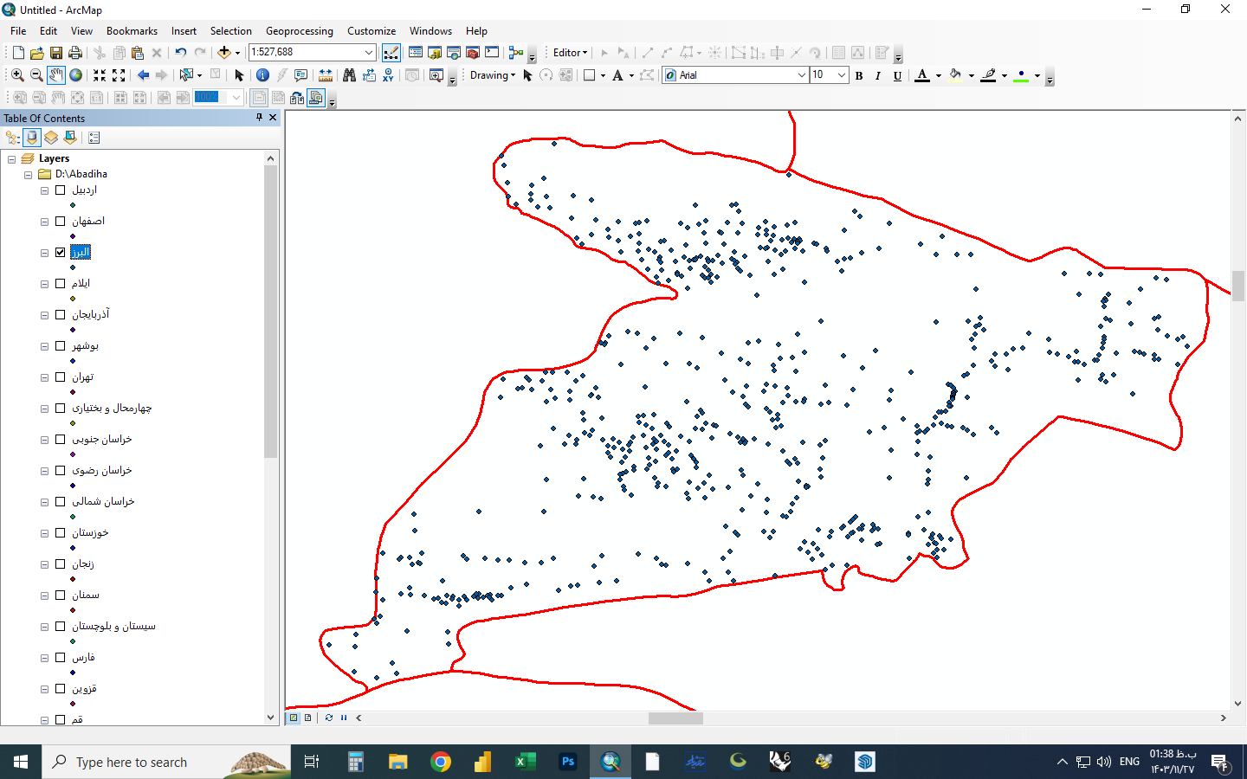The height and width of the screenshot is (779, 1247).
Task: Activate the Identify tool
Action: pyautogui.click(x=262, y=75)
